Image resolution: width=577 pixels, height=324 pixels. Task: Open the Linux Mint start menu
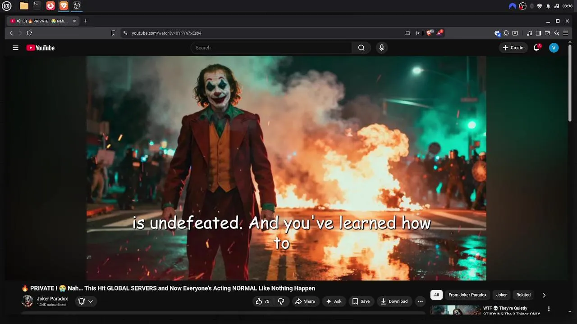(7, 6)
